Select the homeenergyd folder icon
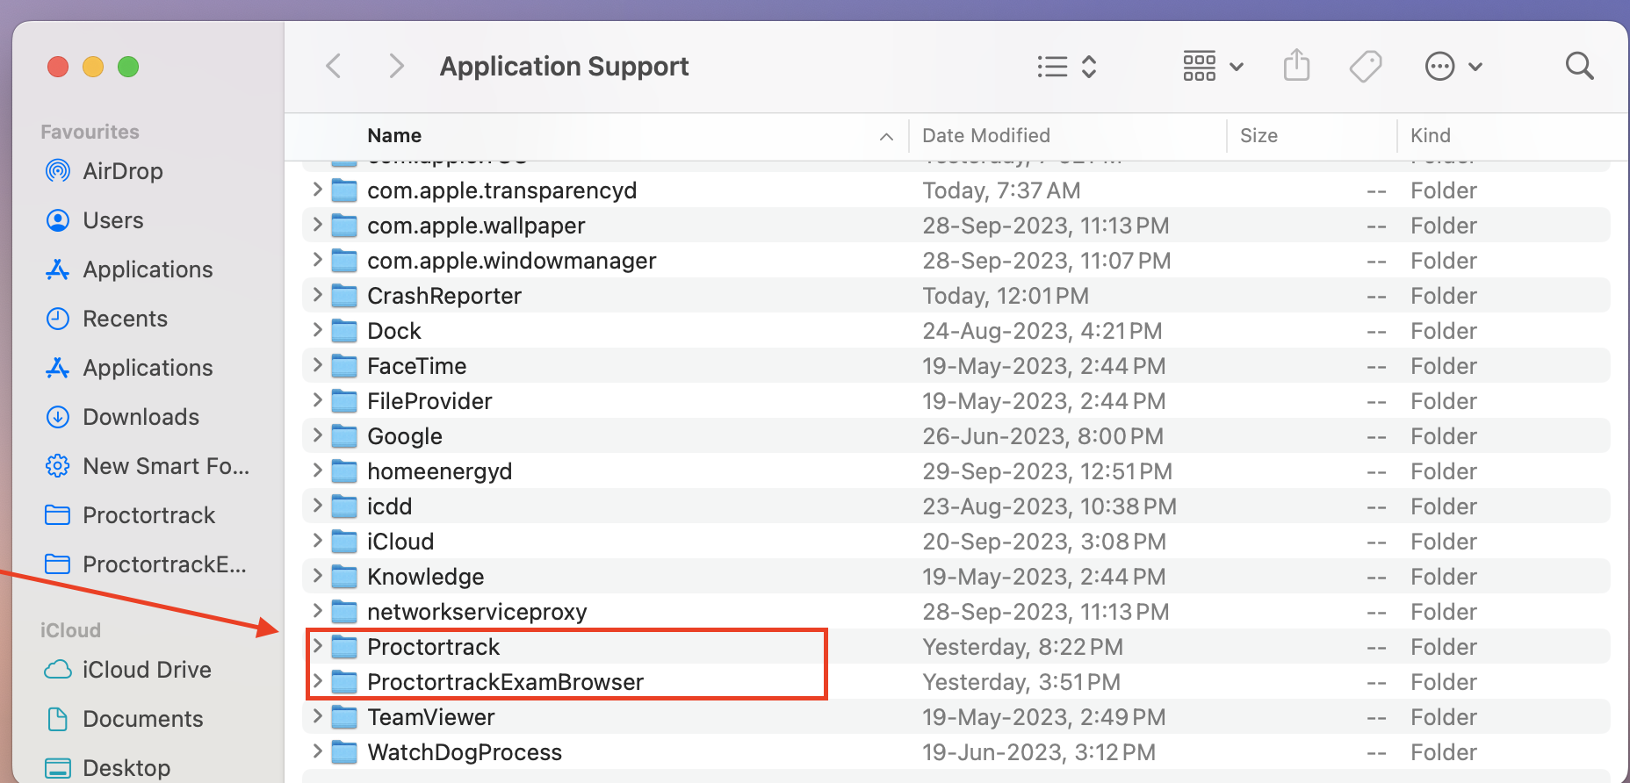Image resolution: width=1630 pixels, height=783 pixels. 344,471
